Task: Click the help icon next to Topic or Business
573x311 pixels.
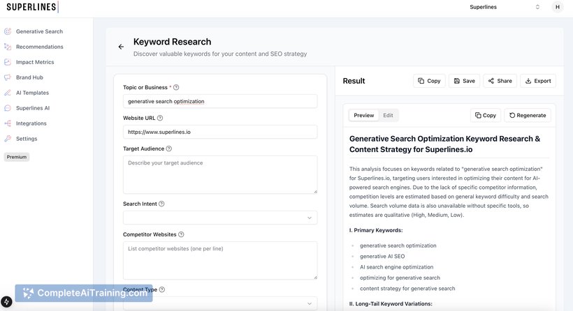Action: [176, 87]
